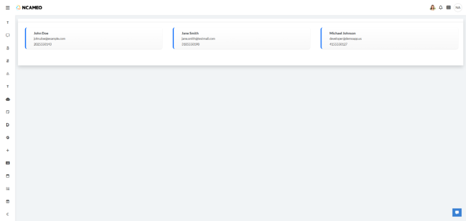The height and width of the screenshot is (221, 466).
Task: Open the apps grid icon in header
Action: [448, 7]
